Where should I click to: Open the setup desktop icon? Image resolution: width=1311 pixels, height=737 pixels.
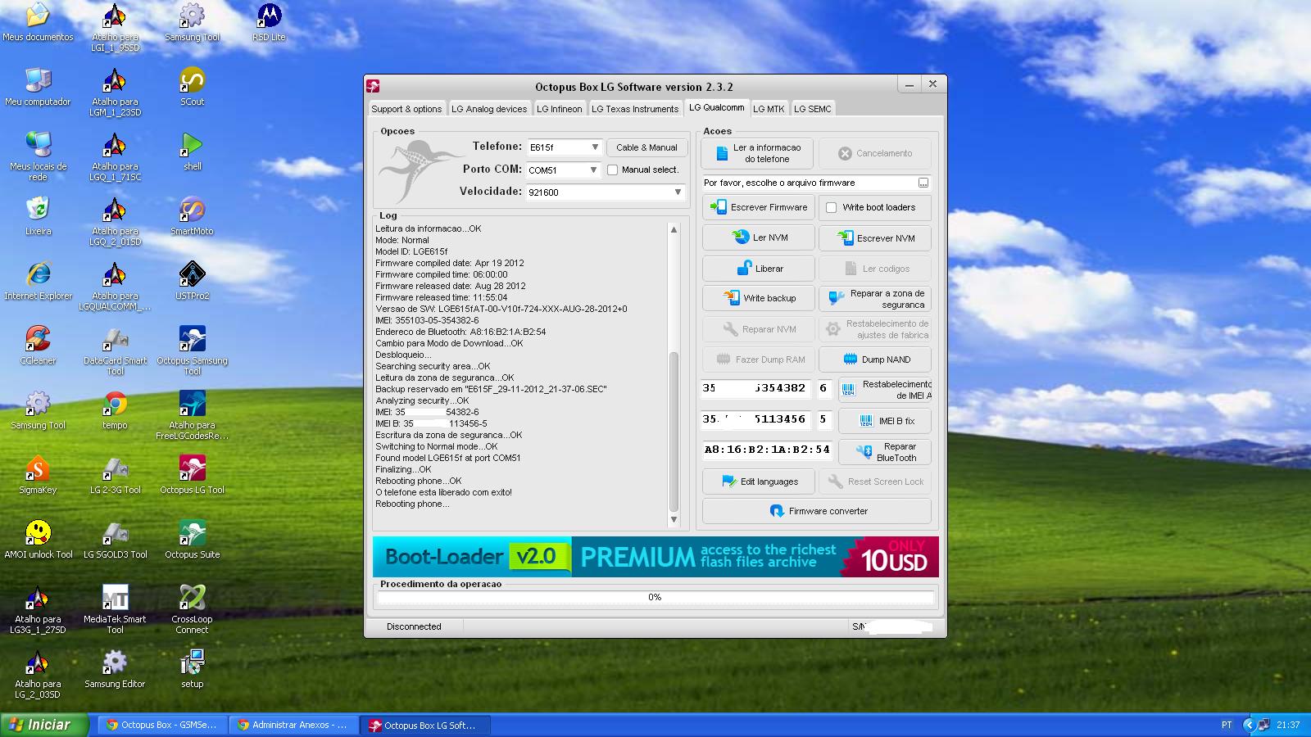tap(193, 668)
